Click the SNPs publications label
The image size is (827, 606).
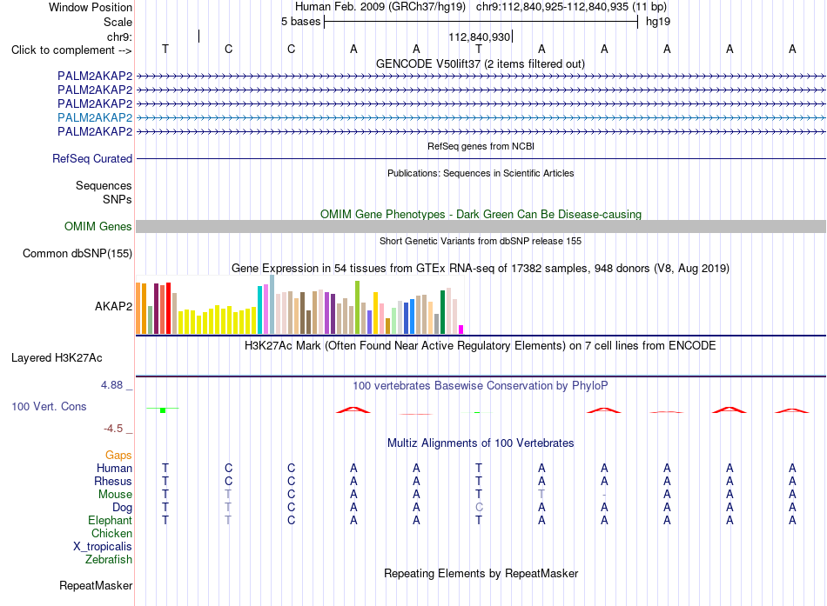118,199
